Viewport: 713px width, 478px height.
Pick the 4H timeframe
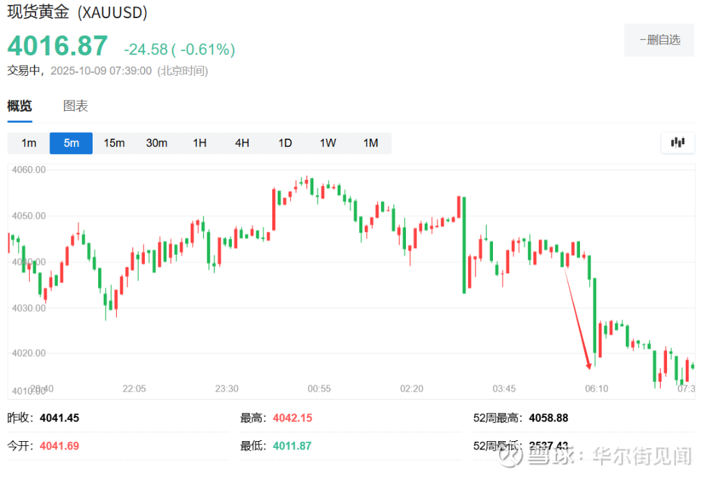point(242,143)
